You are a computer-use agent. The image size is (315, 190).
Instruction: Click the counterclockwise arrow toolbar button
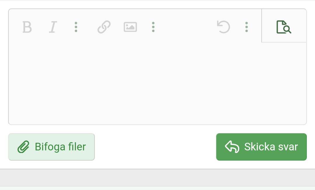[x=224, y=27]
